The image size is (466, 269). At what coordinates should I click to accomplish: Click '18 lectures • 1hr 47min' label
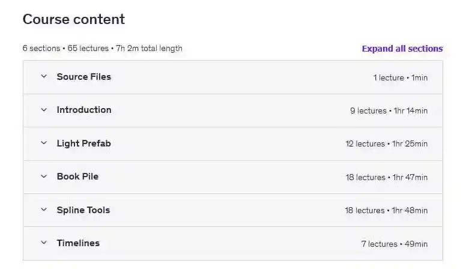386,177
